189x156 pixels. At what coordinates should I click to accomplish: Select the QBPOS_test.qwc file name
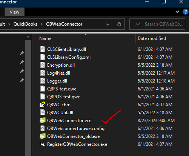tap(63, 97)
